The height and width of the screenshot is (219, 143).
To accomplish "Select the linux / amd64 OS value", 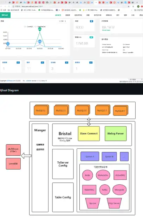I will tap(128, 53).
